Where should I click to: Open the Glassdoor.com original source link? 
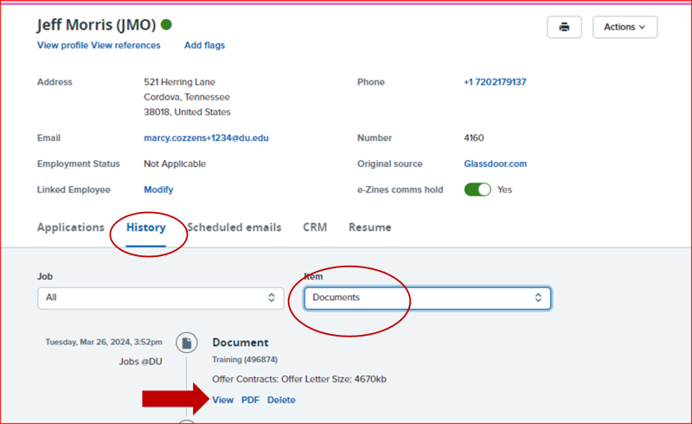[495, 164]
